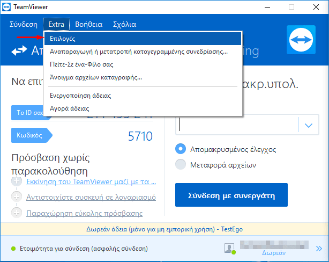Click plus icon beside Αντιστοιχίστε συσκευή

tap(17, 197)
